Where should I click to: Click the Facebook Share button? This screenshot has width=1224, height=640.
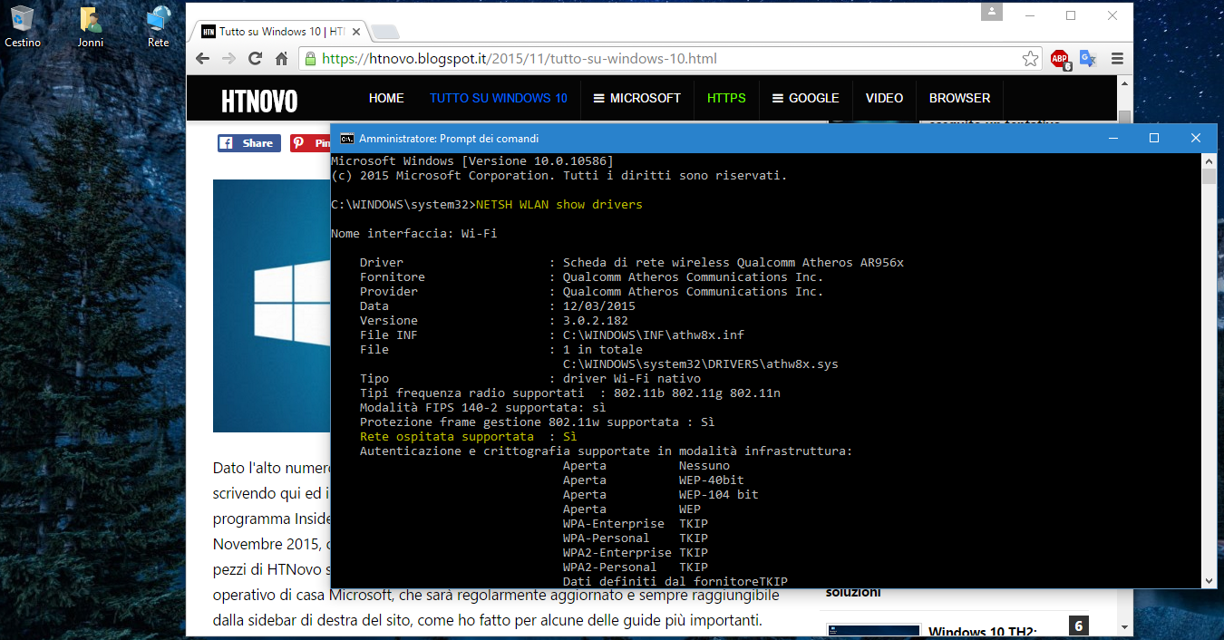point(248,143)
